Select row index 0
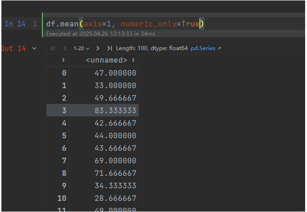Viewport: 307px width, 212px height. coord(64,73)
